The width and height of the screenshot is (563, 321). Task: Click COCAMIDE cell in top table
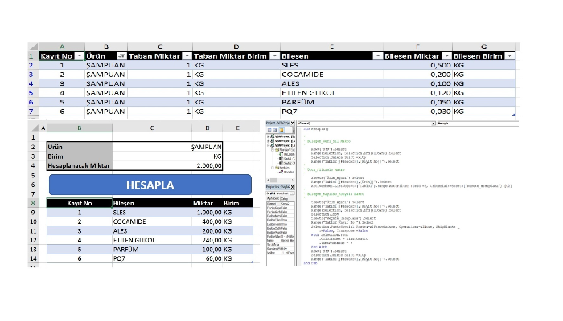click(x=331, y=75)
